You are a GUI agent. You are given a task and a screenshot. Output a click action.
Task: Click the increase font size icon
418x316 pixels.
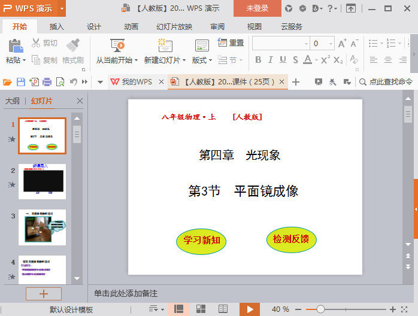(x=342, y=43)
